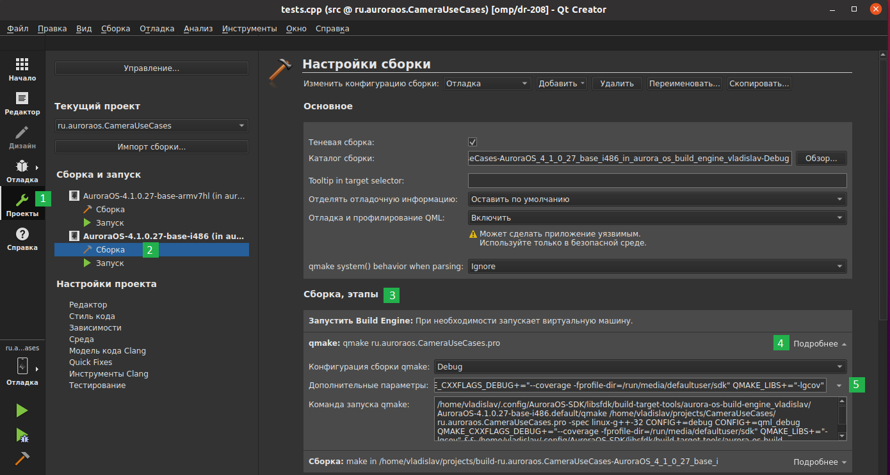Select the Проекты wrench mode
890x475 pixels.
[x=22, y=205]
